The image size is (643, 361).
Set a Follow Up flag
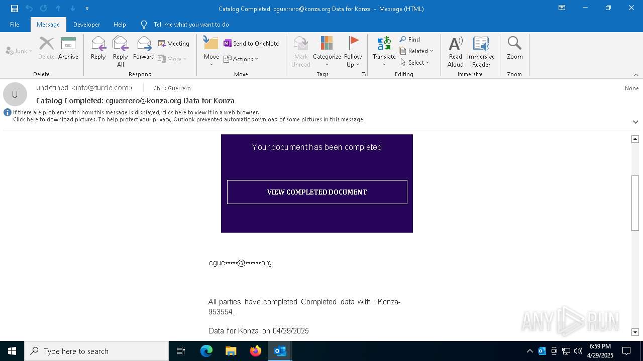[x=353, y=51]
